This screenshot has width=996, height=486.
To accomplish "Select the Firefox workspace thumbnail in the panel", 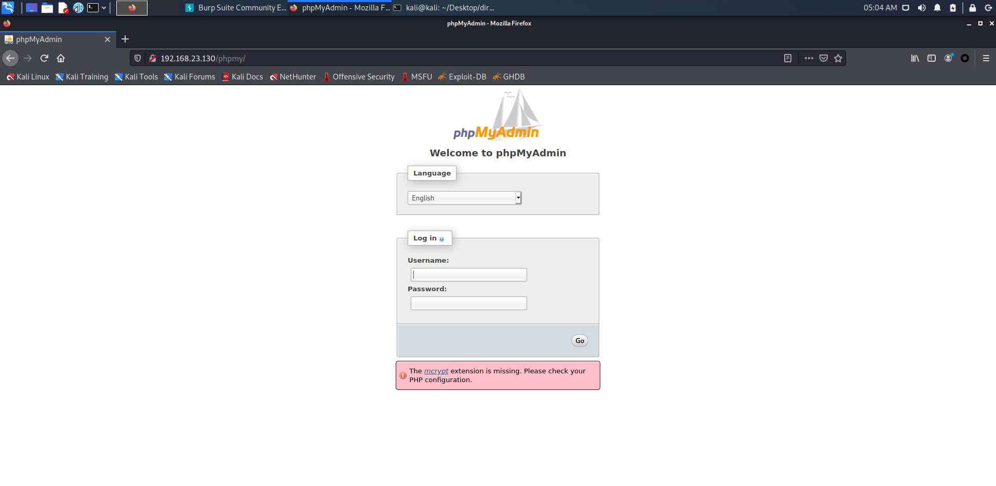I will point(132,8).
